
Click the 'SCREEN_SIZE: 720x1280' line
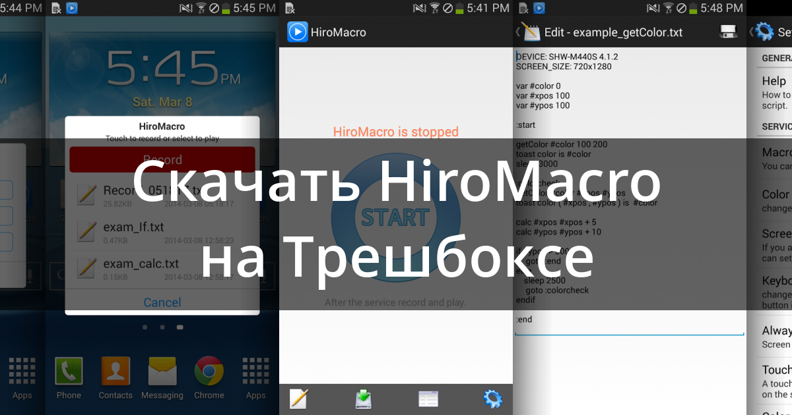pyautogui.click(x=564, y=67)
